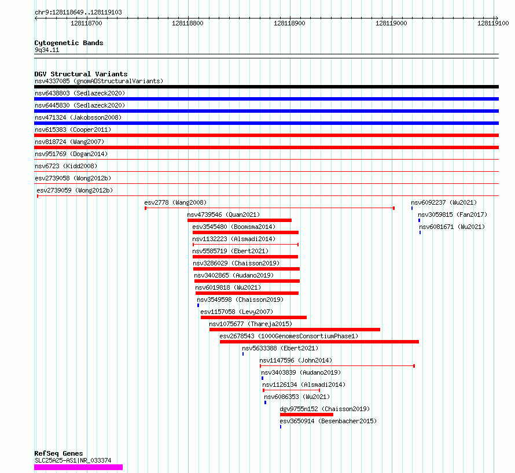
Task: Select esv1157058 (Levy2007) label
Action: (237, 312)
